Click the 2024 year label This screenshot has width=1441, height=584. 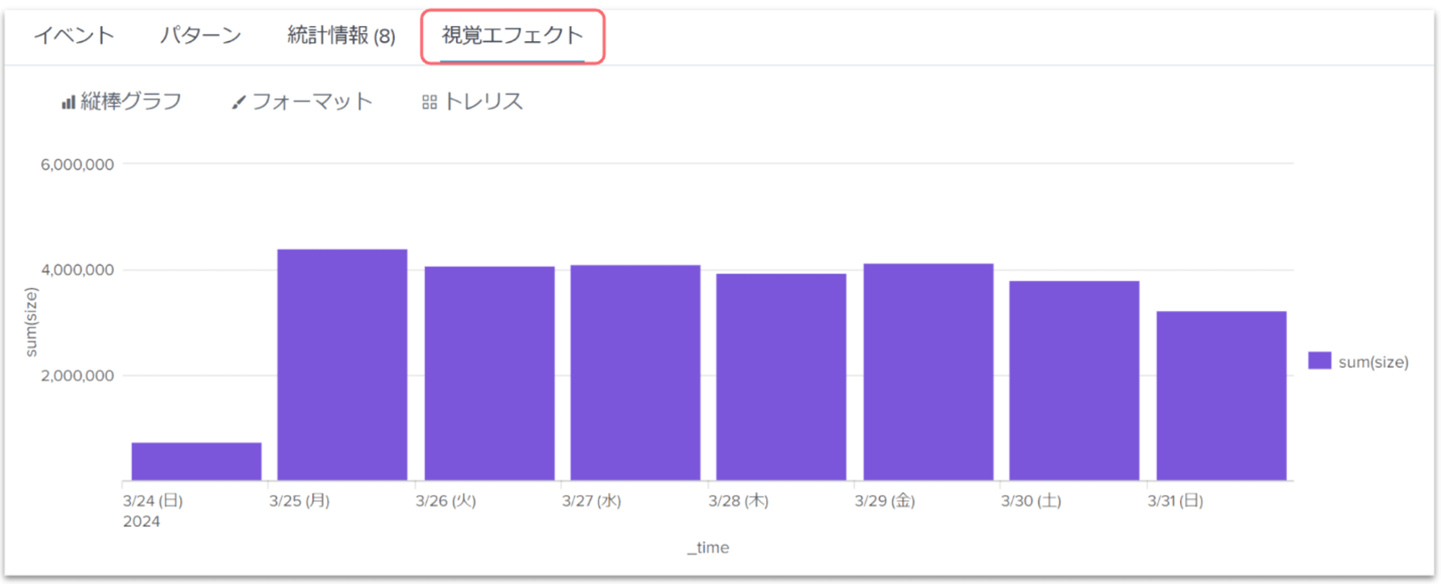tap(141, 522)
